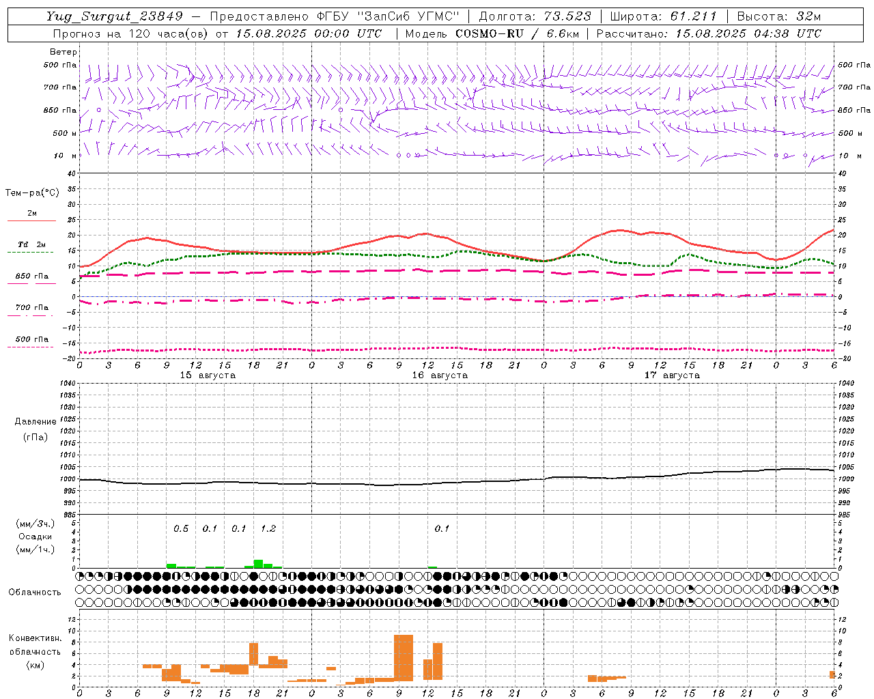
Task: Click the Рассчитано: 15.08.2025 04:38 UTC text
Action: point(709,33)
